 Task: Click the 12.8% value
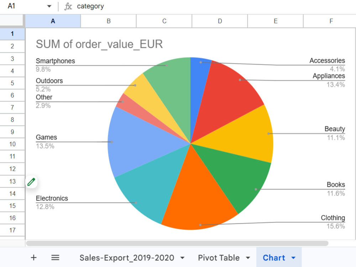pyautogui.click(x=45, y=207)
